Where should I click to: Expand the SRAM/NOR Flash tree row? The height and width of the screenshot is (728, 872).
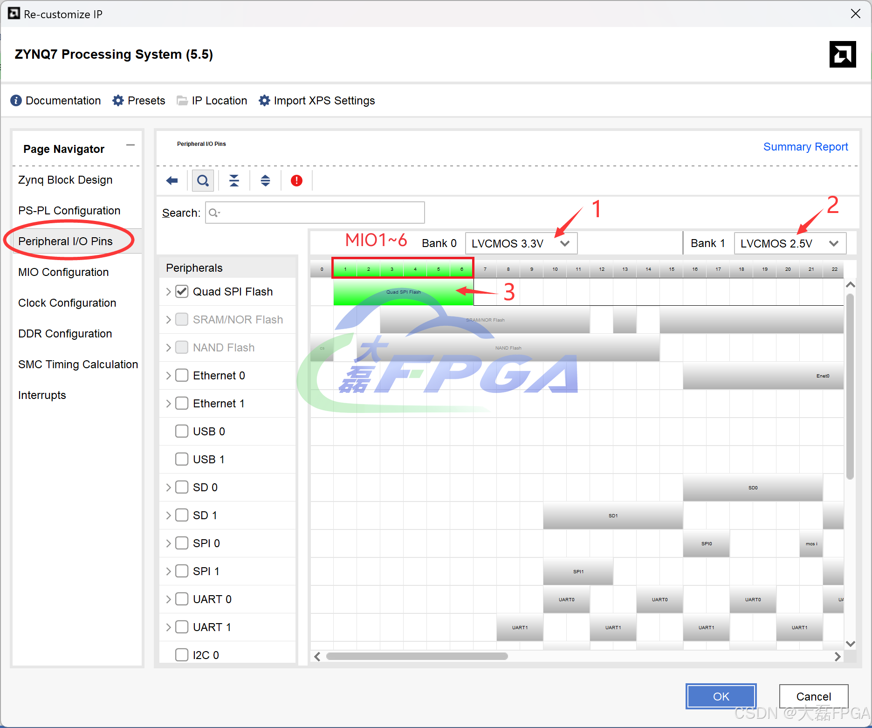tap(168, 320)
